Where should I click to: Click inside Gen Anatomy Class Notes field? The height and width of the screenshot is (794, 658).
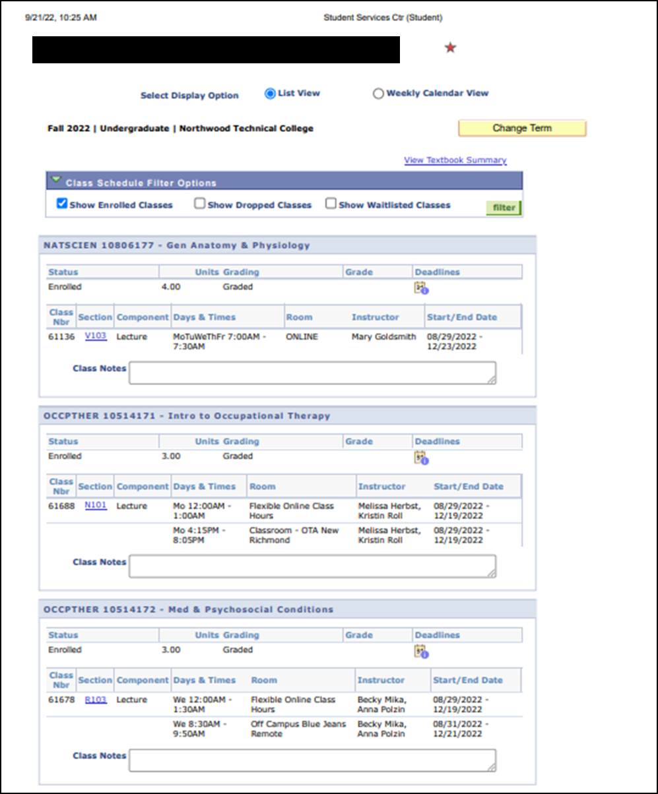tap(310, 371)
